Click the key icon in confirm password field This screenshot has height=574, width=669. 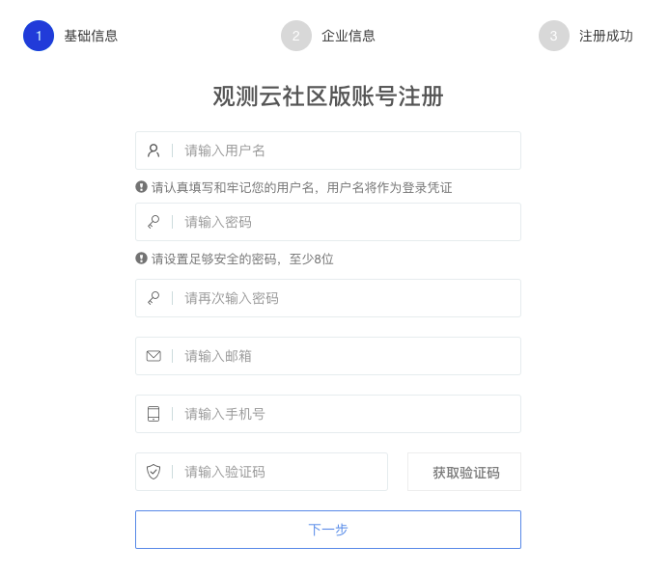click(x=153, y=298)
